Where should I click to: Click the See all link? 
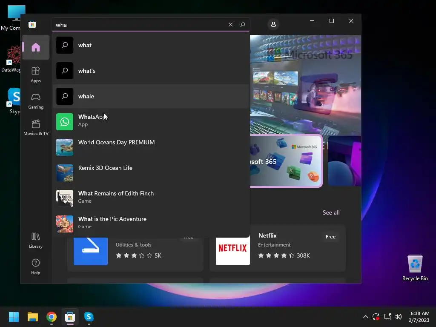point(331,213)
